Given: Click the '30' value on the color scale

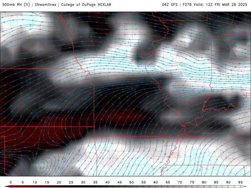Looking at the screenshot, I should click(83, 182).
